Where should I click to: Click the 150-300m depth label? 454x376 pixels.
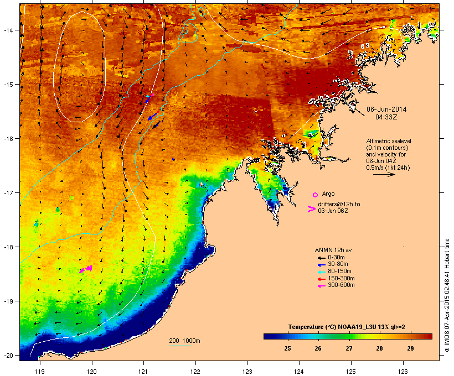pos(341,278)
